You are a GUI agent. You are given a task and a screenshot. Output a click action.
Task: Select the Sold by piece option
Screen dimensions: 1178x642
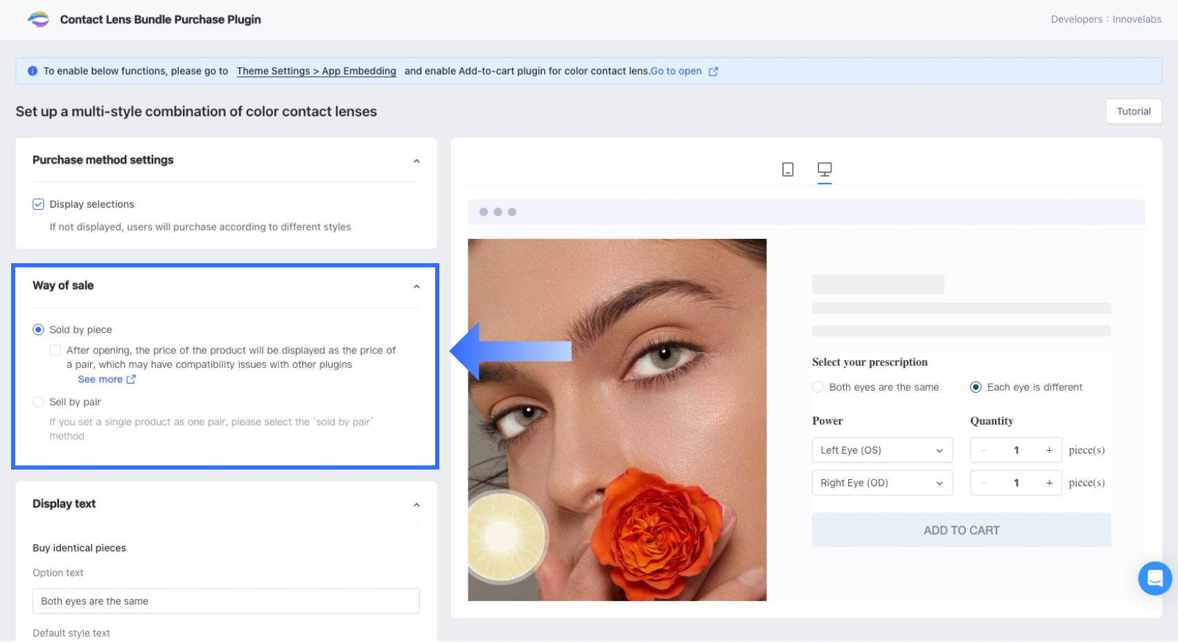pyautogui.click(x=39, y=330)
